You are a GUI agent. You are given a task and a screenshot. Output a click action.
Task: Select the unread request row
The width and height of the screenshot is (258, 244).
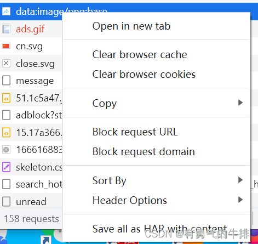pyautogui.click(x=31, y=201)
